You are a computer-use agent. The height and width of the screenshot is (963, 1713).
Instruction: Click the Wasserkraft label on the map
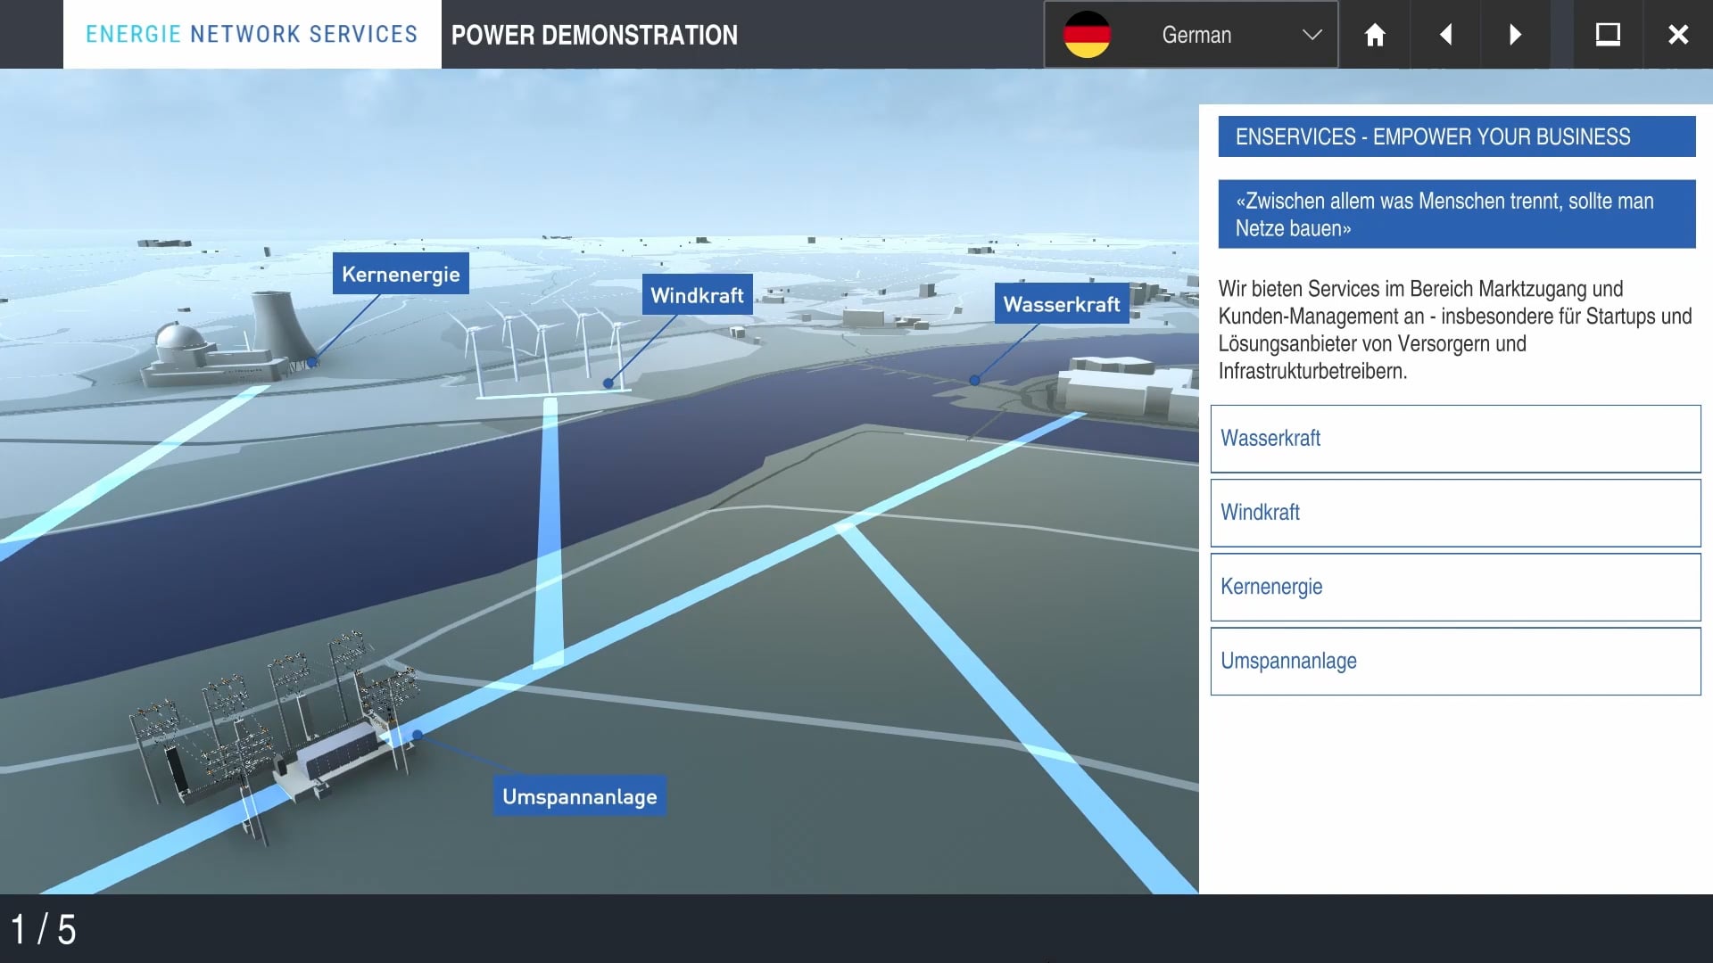click(x=1061, y=304)
